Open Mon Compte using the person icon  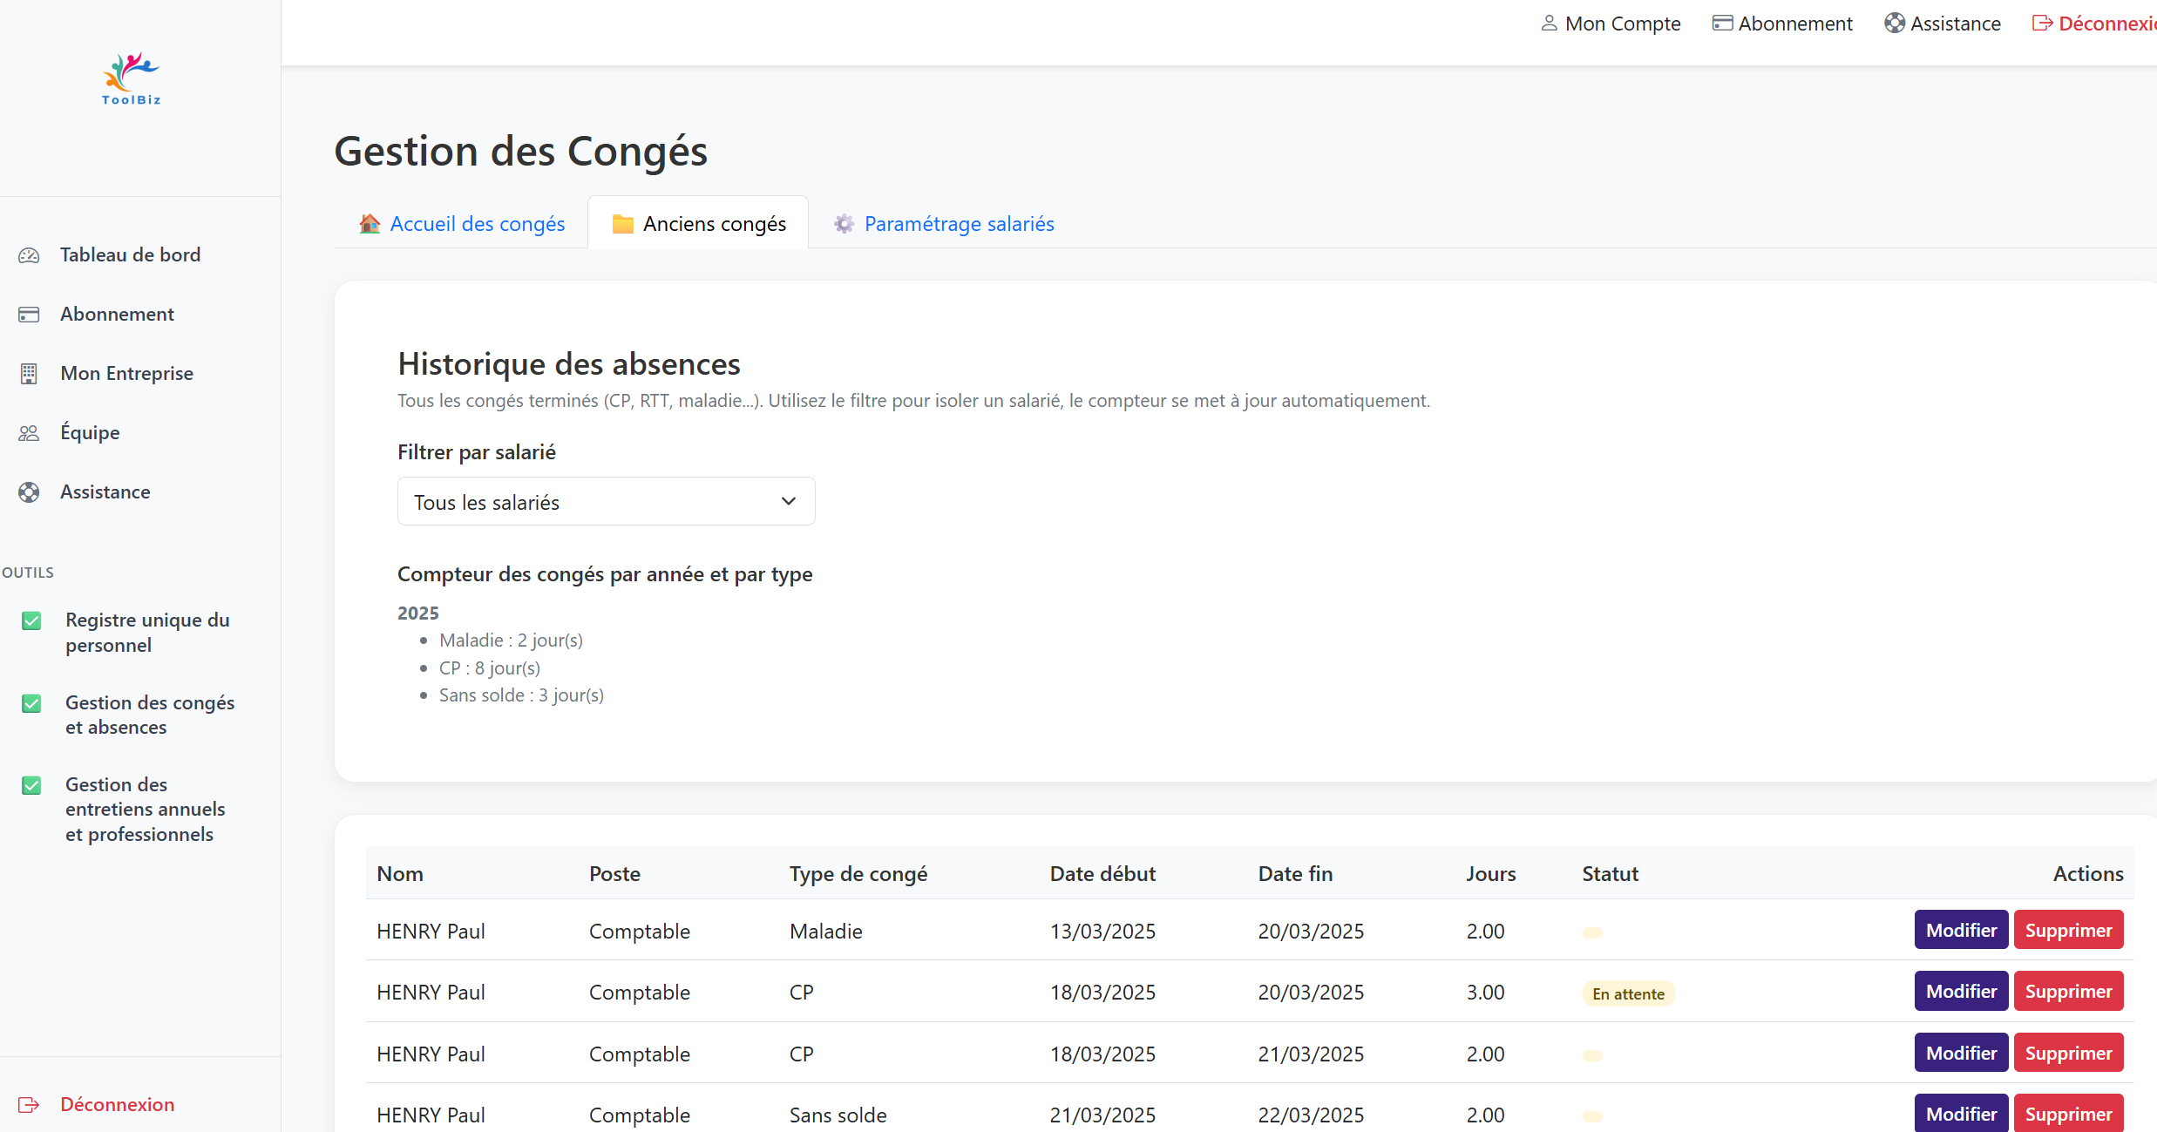pyautogui.click(x=1550, y=23)
